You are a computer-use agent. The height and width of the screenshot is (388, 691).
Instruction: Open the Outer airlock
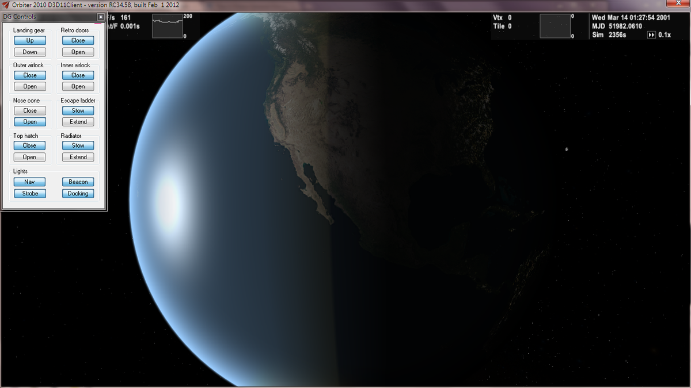tap(30, 87)
